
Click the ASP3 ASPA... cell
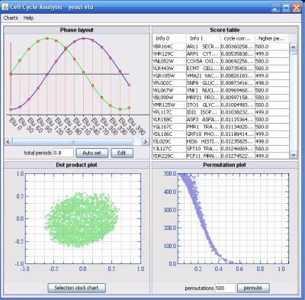(x=203, y=120)
